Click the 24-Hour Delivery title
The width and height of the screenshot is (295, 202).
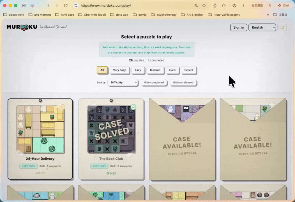pyautogui.click(x=40, y=159)
